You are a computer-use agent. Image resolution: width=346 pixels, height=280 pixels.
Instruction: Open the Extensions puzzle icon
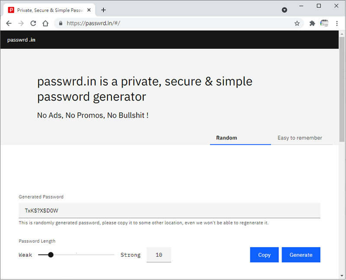click(312, 23)
